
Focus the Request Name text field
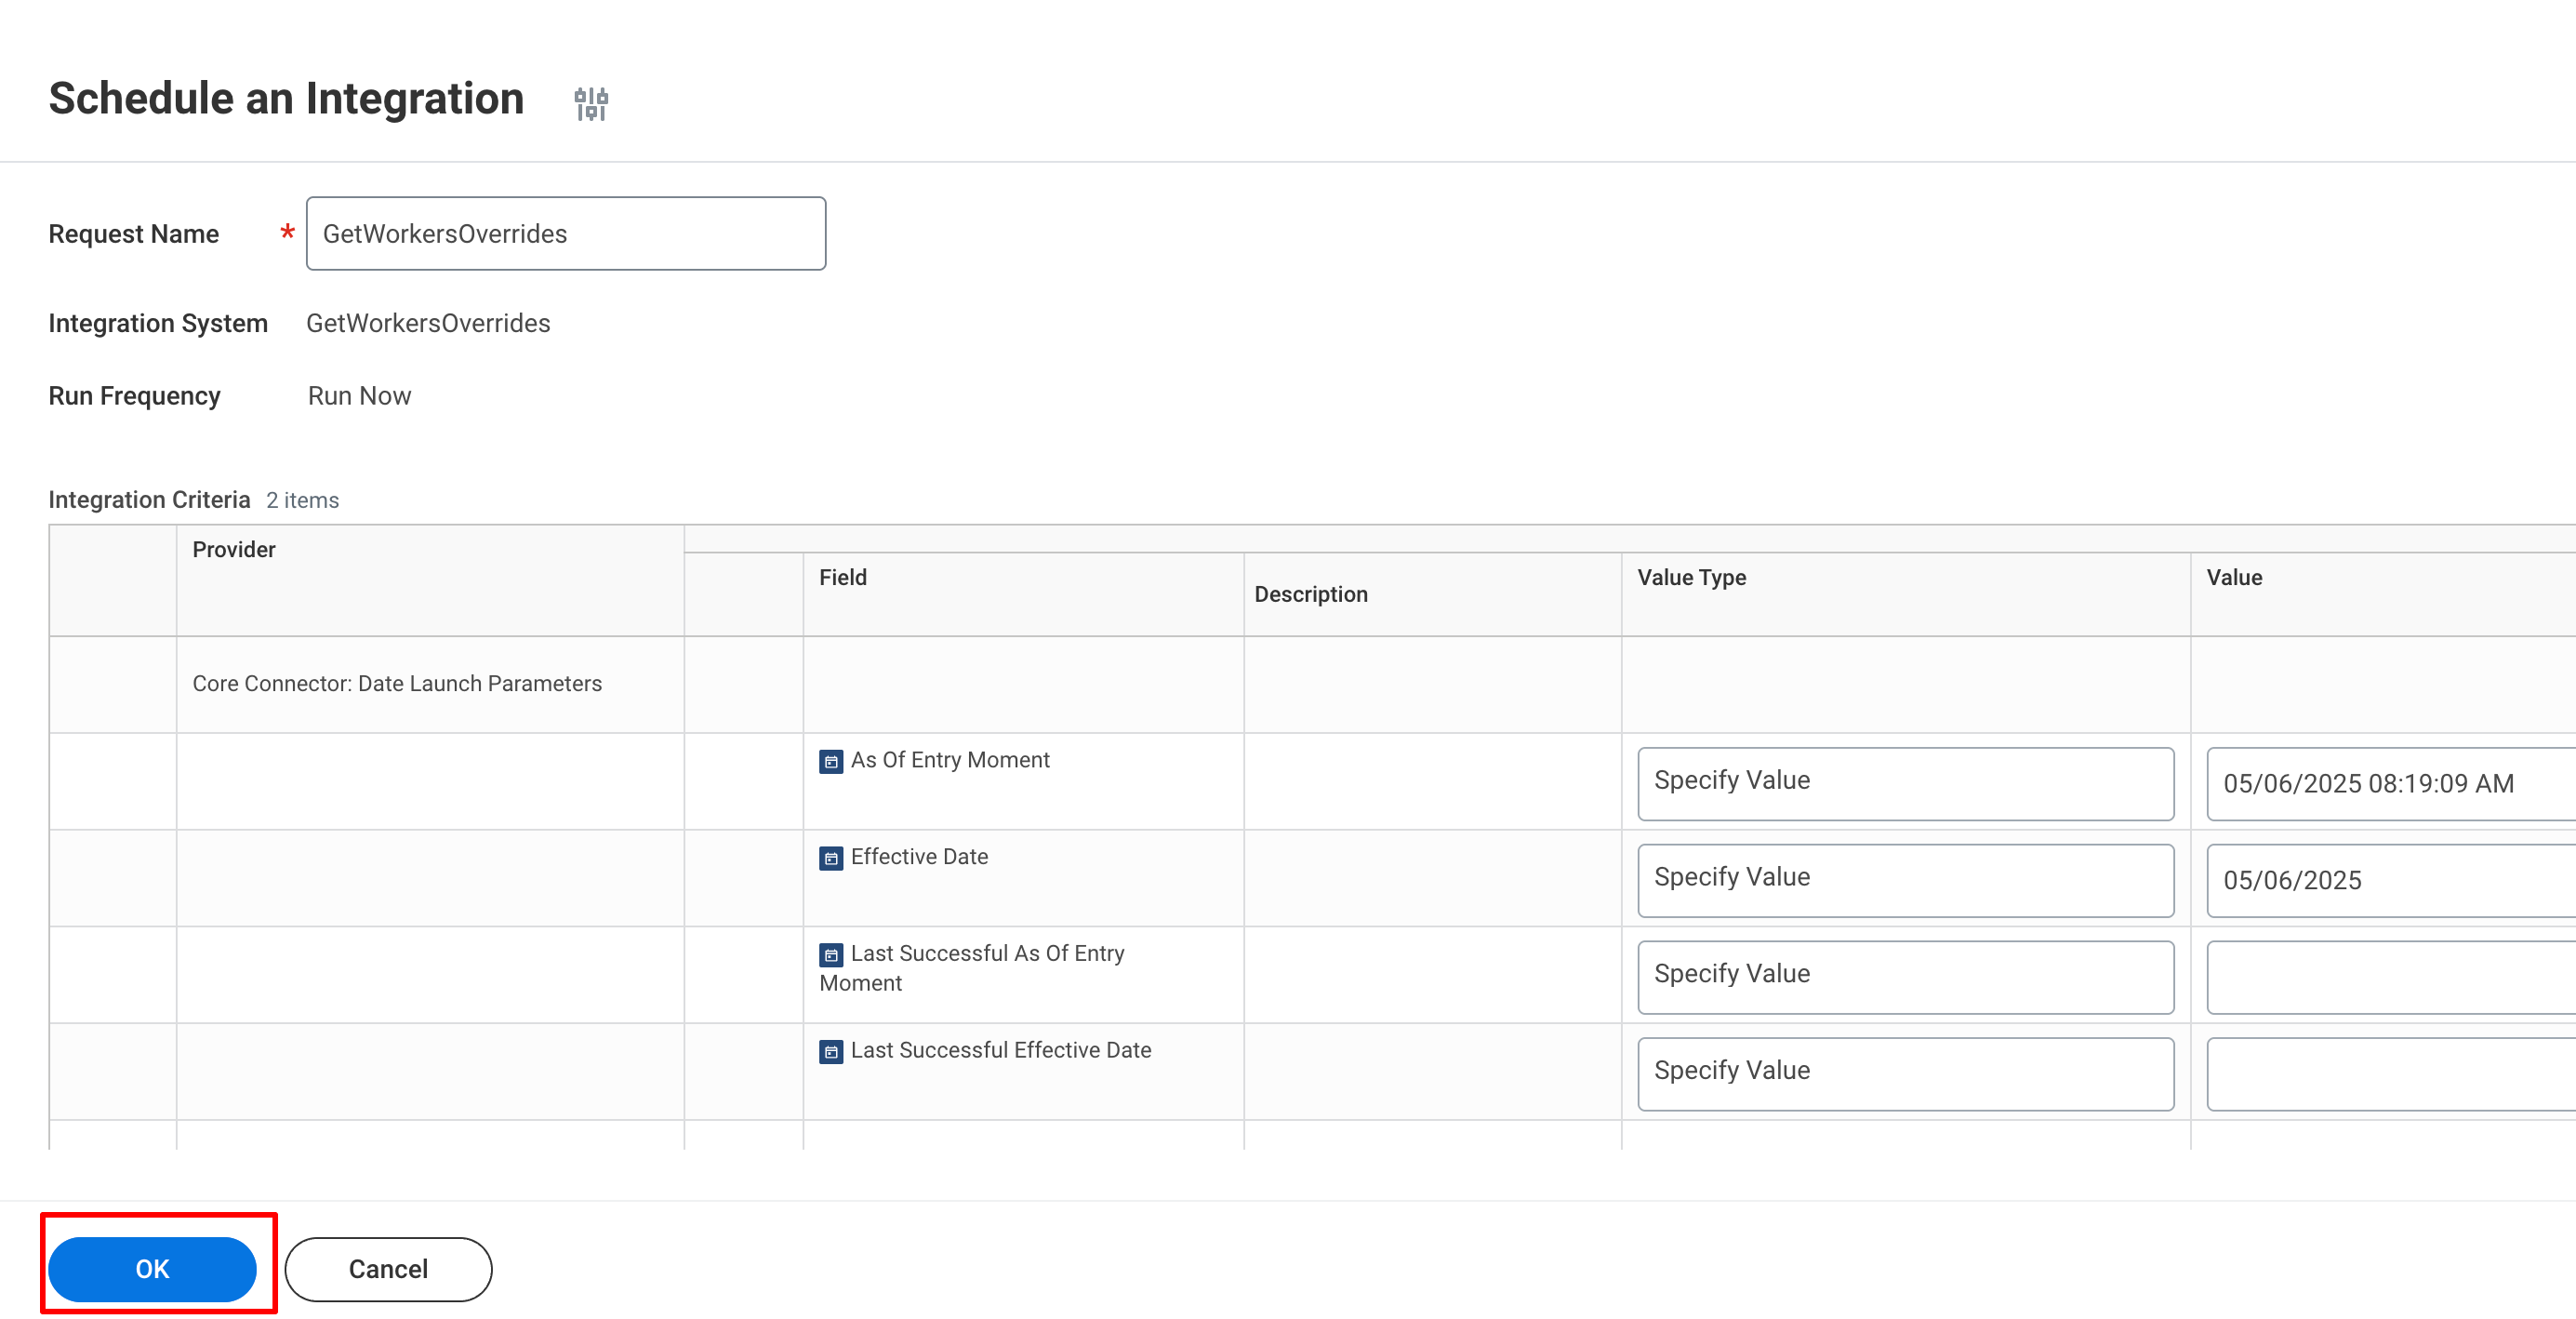coord(565,233)
